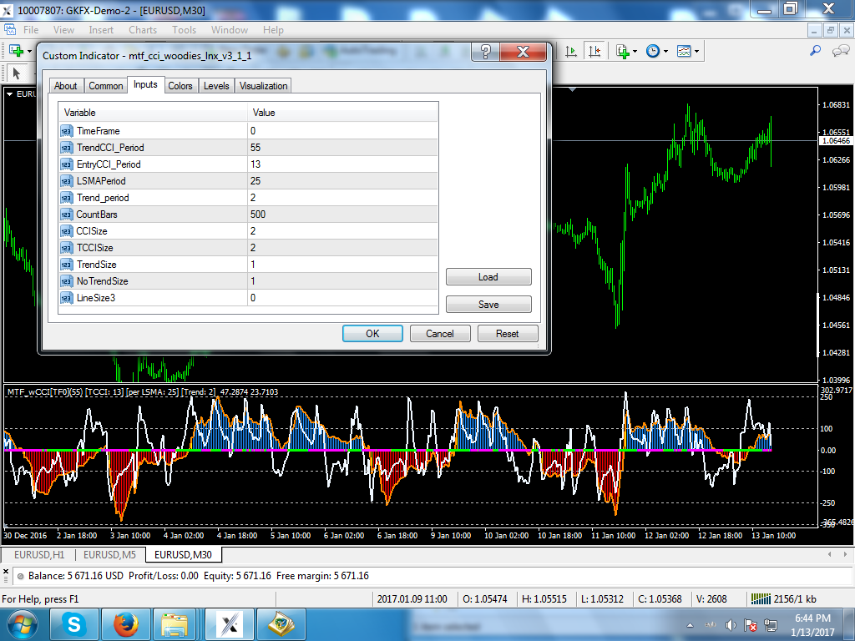Switch to the EURUSD,M5 chart tab
855x641 pixels.
109,555
